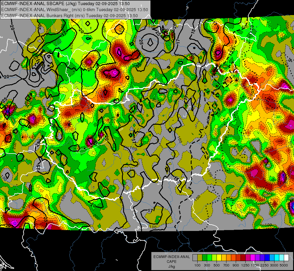Click the gray swatch in the CAPE legend
Screen dimensions: 294x271
point(195,258)
